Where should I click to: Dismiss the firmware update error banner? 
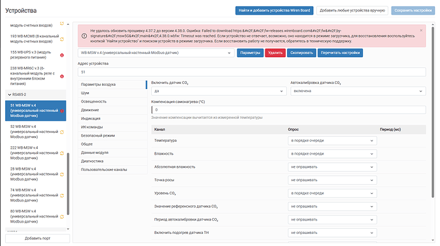(x=421, y=31)
